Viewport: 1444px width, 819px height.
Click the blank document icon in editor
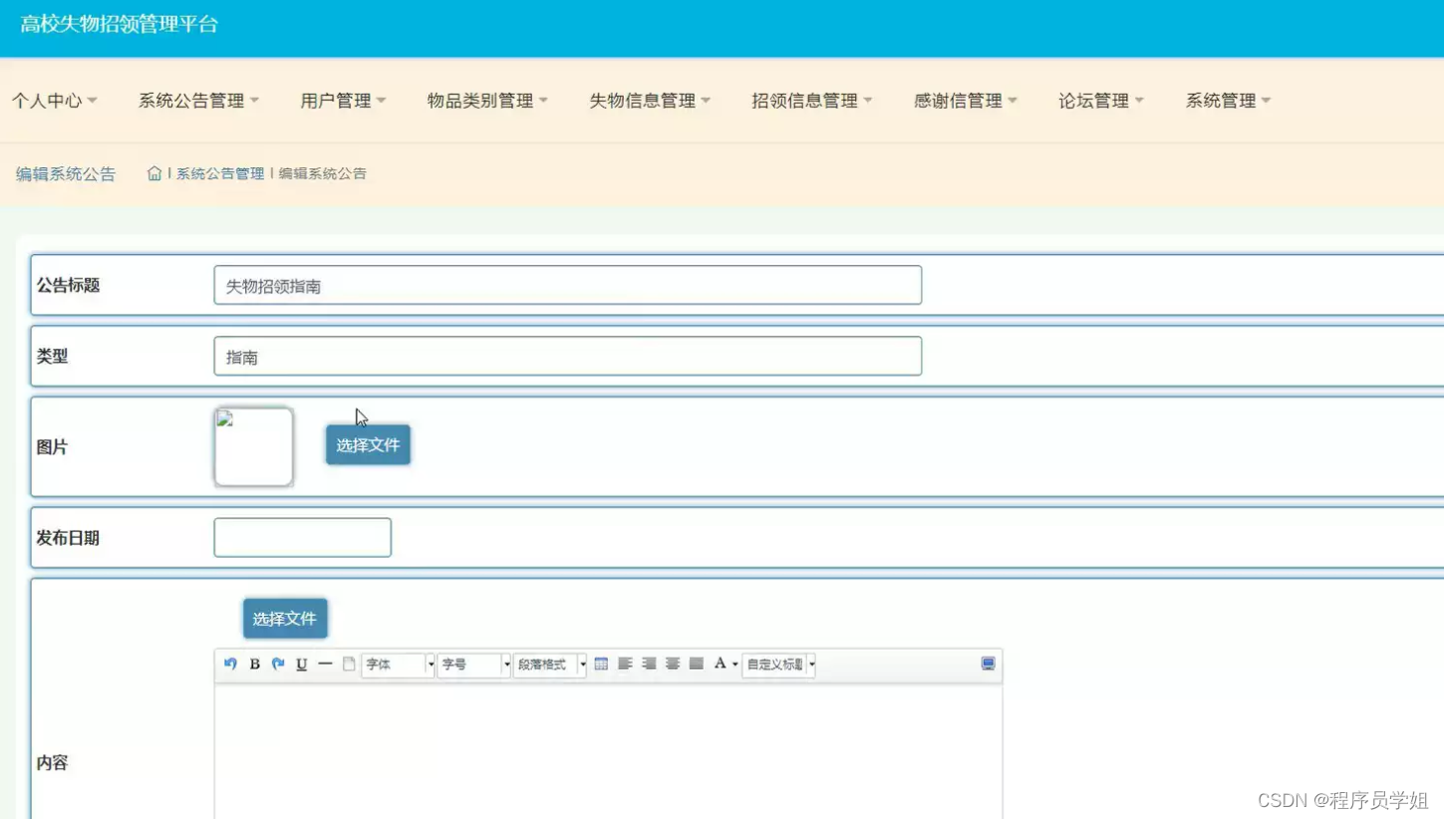click(x=349, y=664)
